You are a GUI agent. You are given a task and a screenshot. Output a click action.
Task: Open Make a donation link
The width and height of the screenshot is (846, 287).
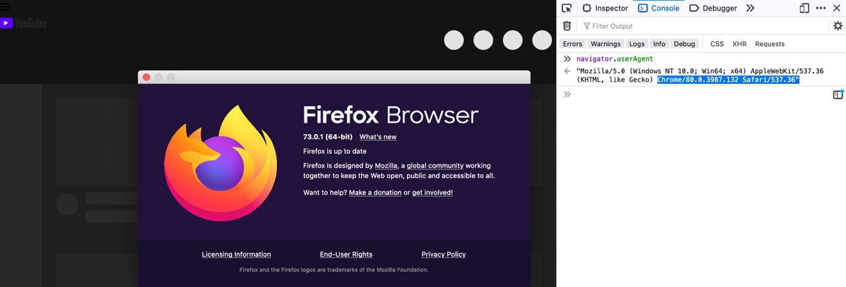(375, 193)
